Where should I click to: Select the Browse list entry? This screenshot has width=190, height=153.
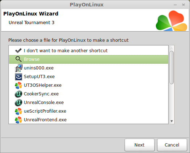(x=88, y=59)
